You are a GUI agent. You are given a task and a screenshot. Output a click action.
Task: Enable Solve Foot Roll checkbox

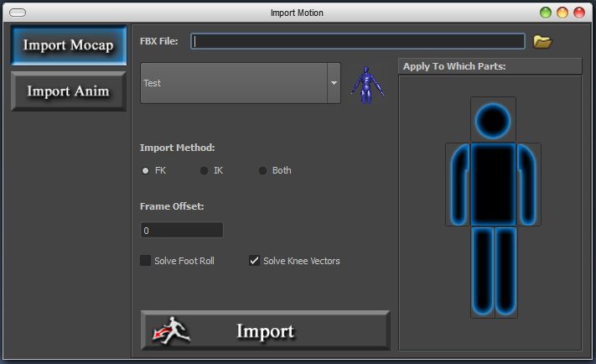[145, 261]
